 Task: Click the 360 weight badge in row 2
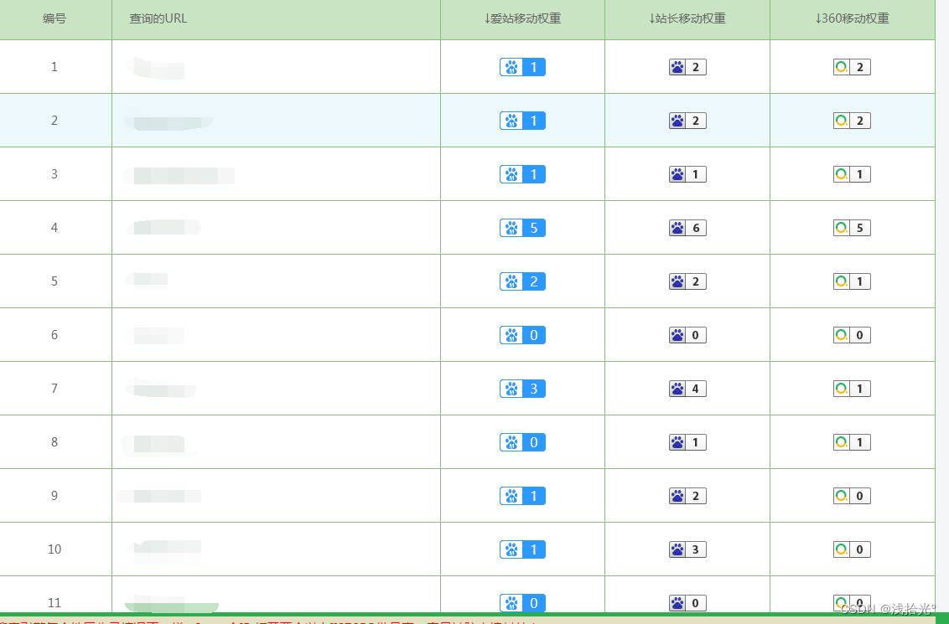[x=852, y=121]
